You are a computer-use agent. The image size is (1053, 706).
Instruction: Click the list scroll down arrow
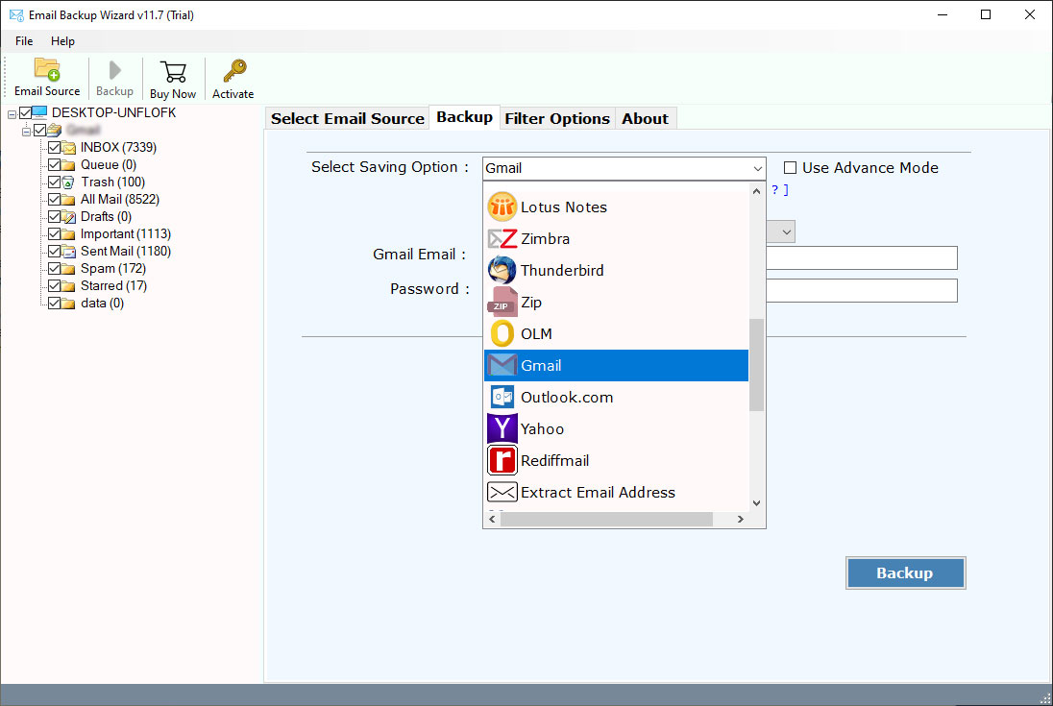757,502
